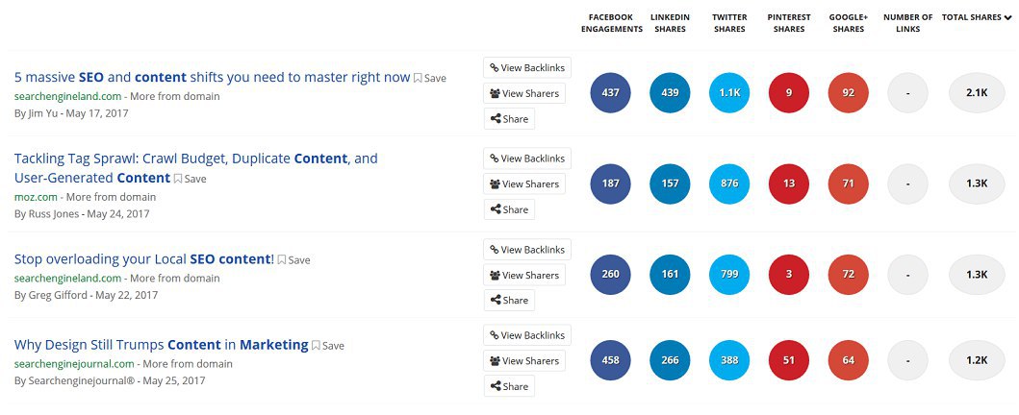
Task: Click bookmark icon next to Tackling Tag Sprawl
Action: pos(178,179)
